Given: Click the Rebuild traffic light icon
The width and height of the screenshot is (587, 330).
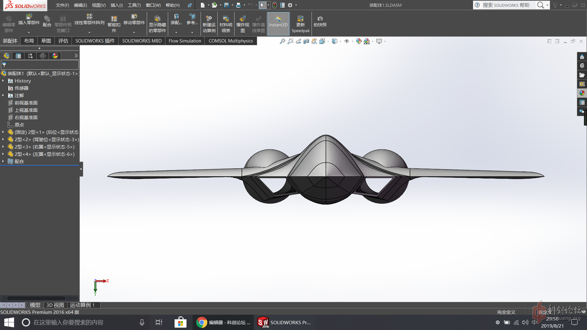Looking at the screenshot, I should [x=275, y=5].
